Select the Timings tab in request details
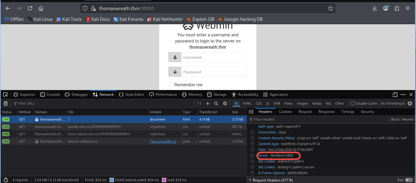 coord(348,112)
